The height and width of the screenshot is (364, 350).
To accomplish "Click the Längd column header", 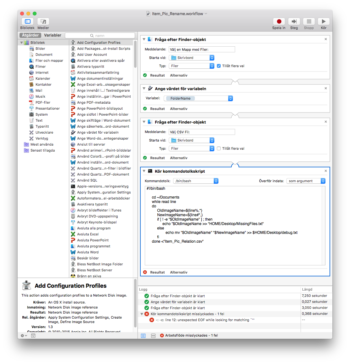I will pyautogui.click(x=316, y=289).
